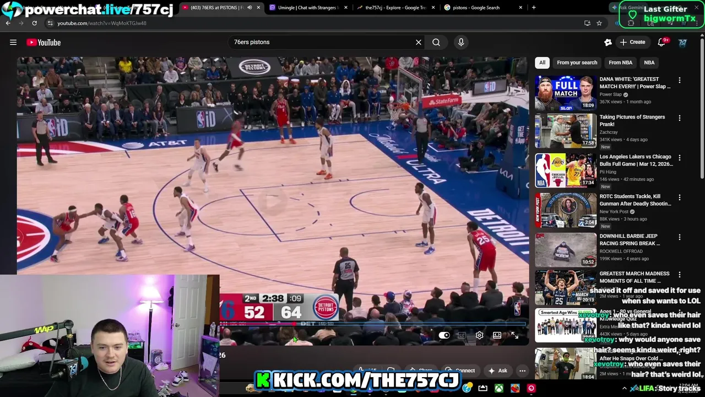Open more options for Lakers vs Bulls video
Viewport: 705px width, 397px height.
679,158
